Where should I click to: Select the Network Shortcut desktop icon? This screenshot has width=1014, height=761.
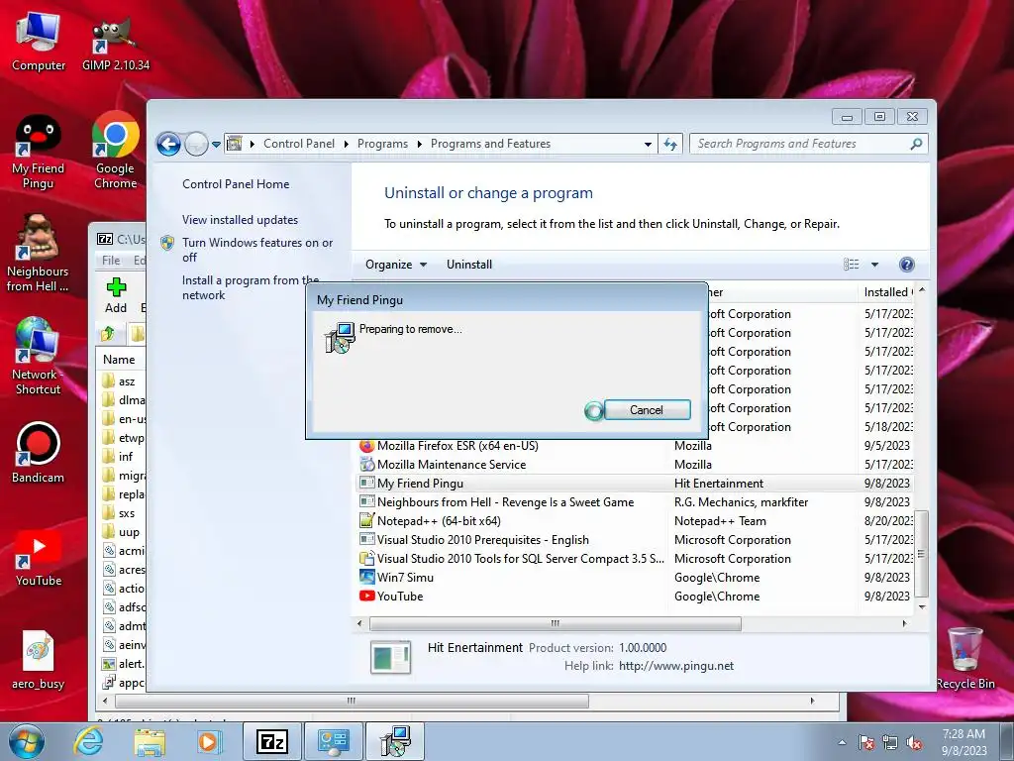pyautogui.click(x=38, y=356)
